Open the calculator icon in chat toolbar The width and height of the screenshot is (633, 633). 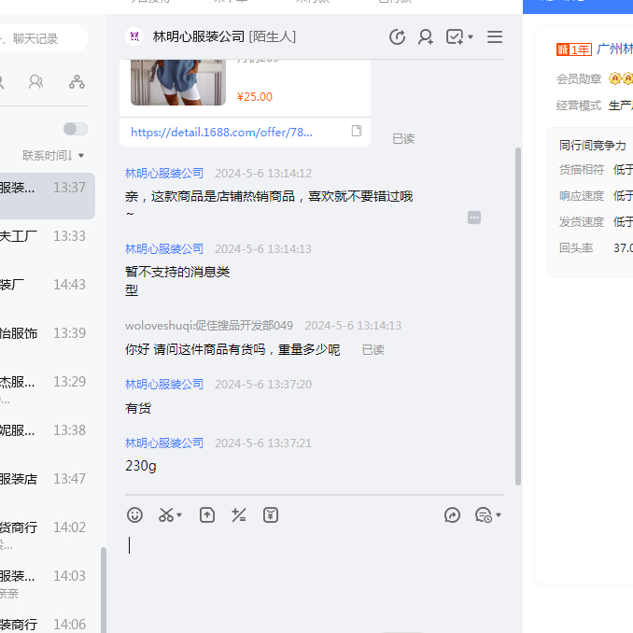point(239,515)
